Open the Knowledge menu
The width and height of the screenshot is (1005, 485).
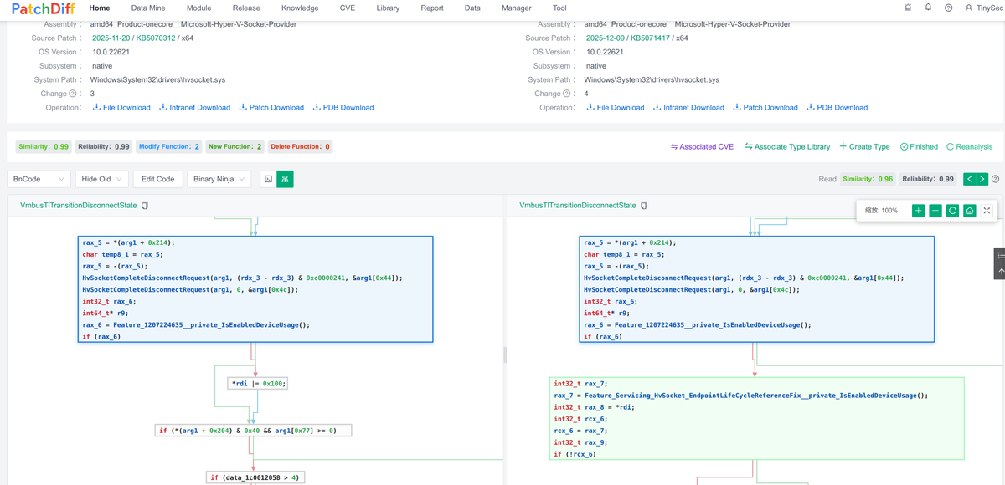click(300, 8)
